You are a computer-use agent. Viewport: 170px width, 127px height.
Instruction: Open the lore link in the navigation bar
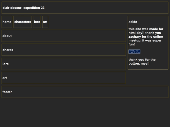pos(37,22)
